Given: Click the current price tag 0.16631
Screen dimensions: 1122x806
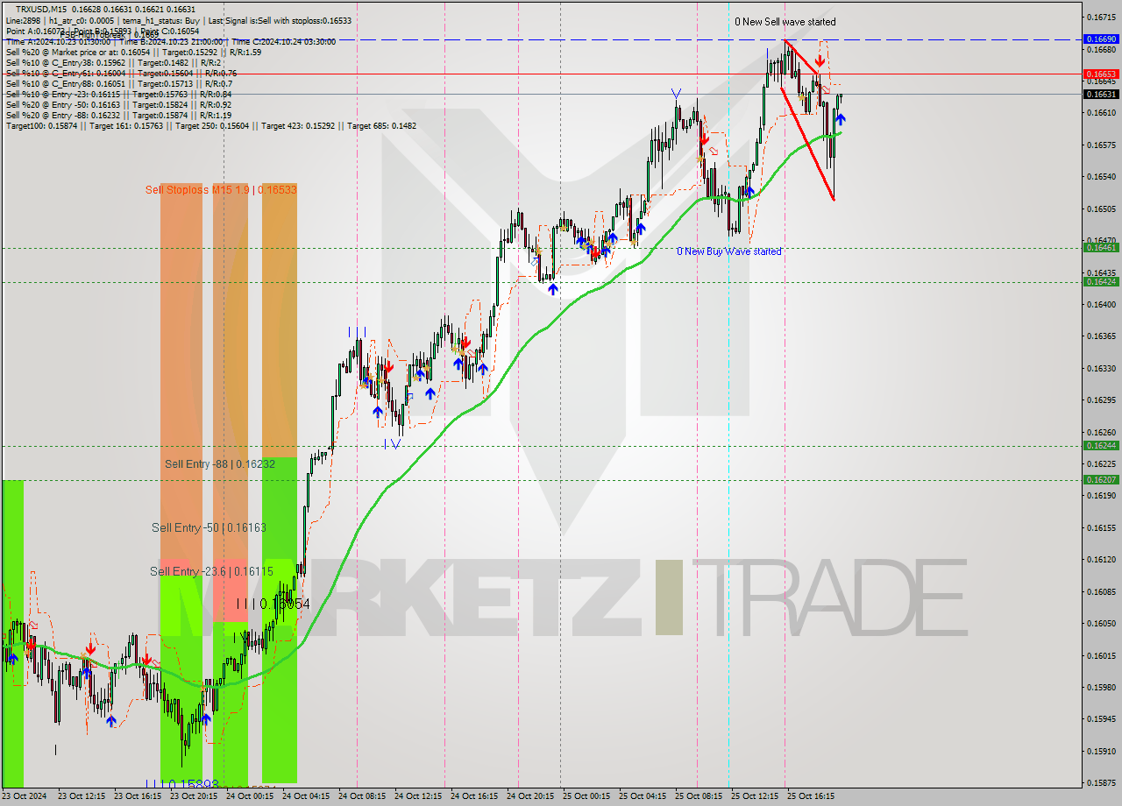Looking at the screenshot, I should tap(1101, 94).
